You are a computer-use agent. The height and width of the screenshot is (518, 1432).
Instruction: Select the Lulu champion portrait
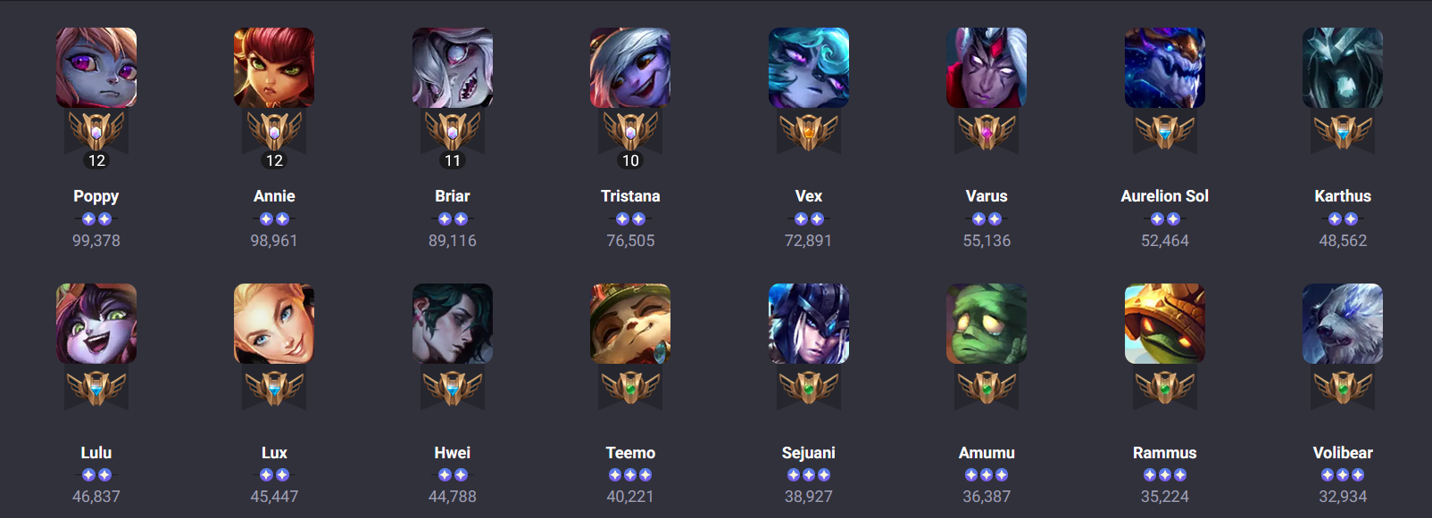tap(96, 324)
